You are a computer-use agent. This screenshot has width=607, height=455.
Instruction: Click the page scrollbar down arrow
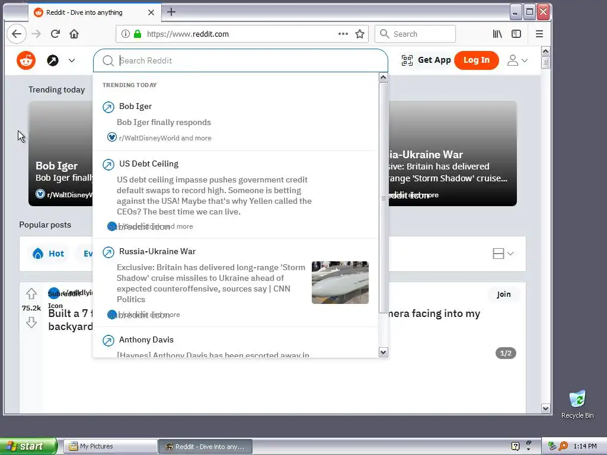click(545, 408)
